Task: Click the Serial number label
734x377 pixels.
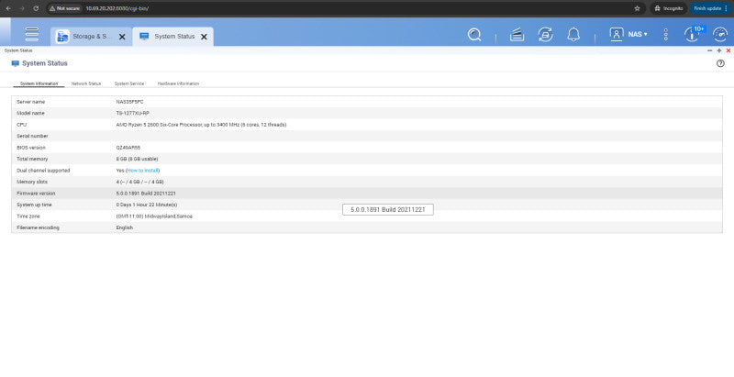Action: pyautogui.click(x=32, y=136)
